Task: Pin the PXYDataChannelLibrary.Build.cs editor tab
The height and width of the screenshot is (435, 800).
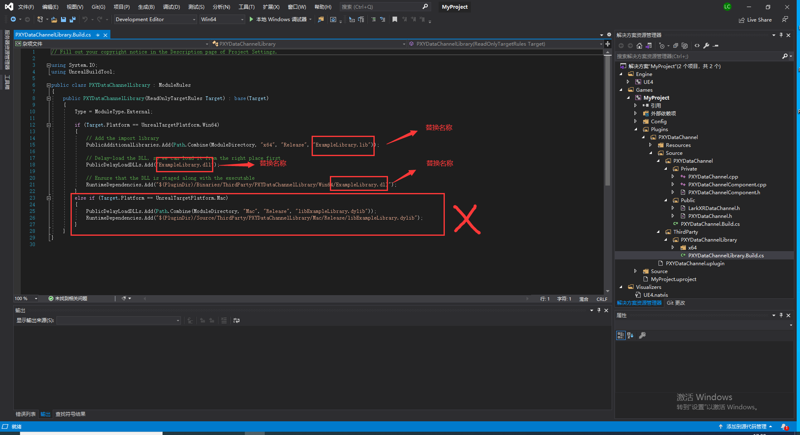Action: point(98,35)
